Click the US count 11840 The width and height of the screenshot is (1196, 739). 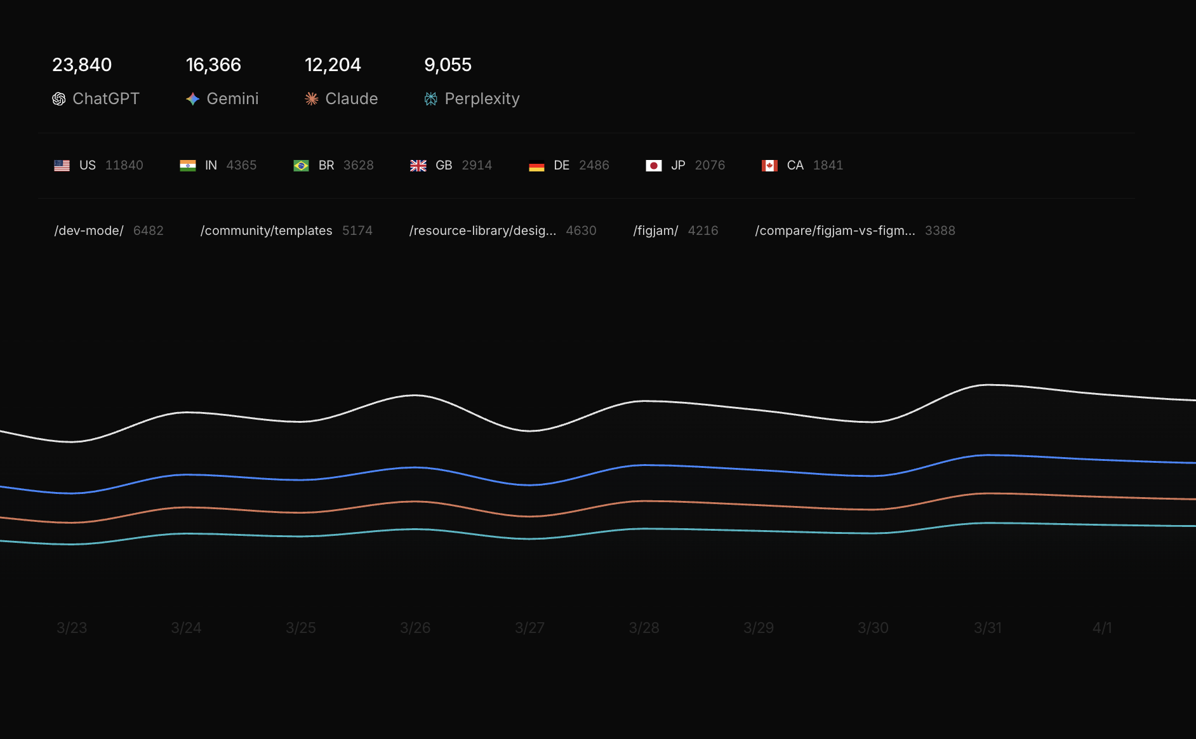(124, 166)
